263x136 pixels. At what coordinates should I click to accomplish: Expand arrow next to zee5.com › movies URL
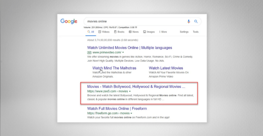(x=130, y=91)
